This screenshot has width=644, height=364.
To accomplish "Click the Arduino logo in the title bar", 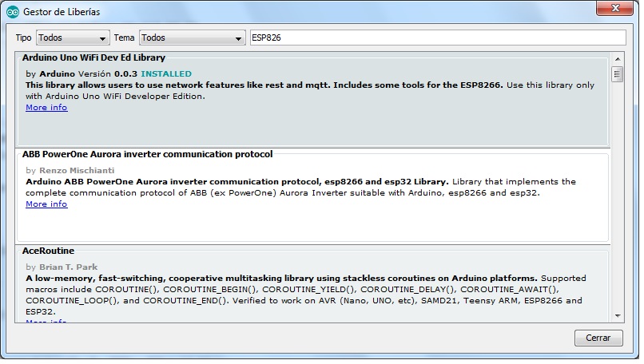I will click(x=13, y=12).
